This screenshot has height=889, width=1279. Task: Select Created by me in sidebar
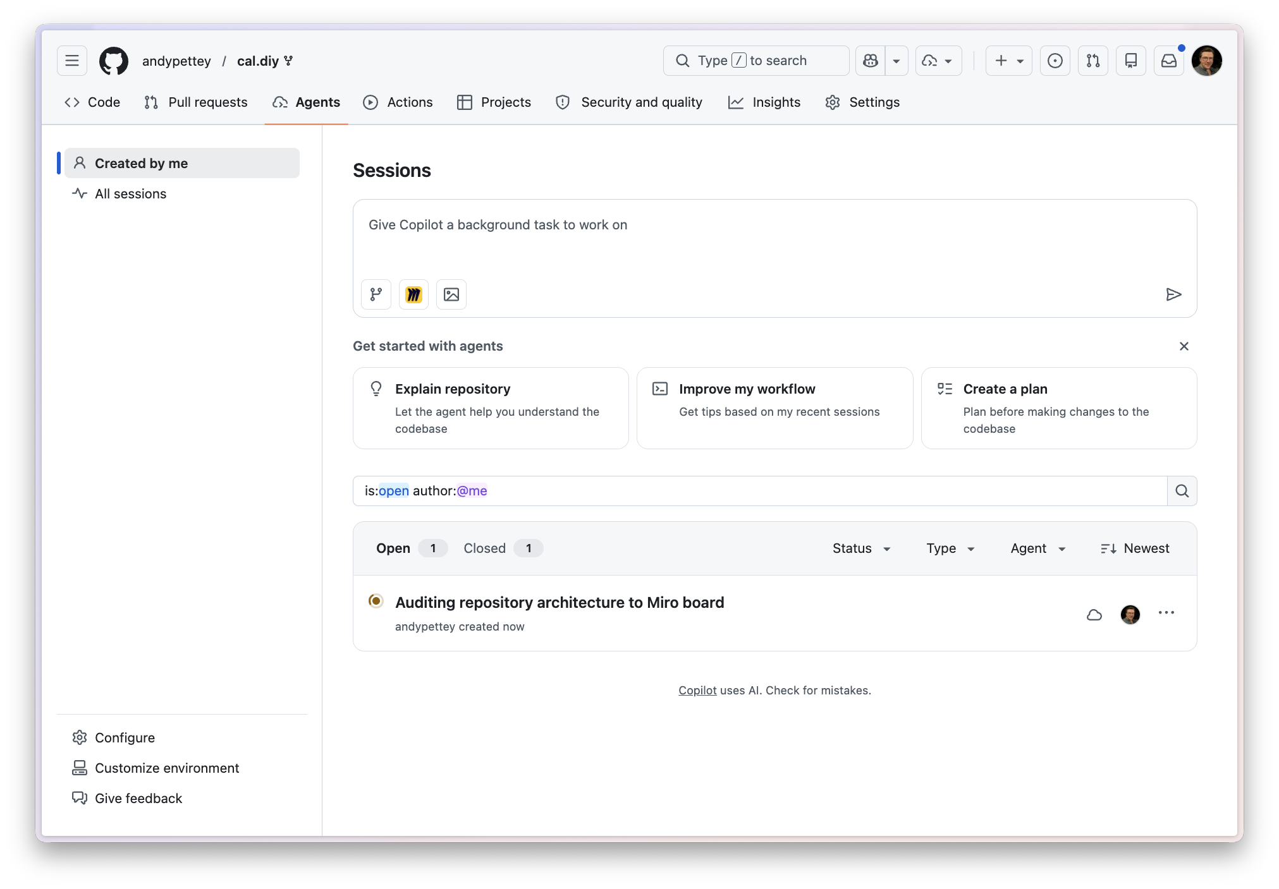(x=182, y=163)
